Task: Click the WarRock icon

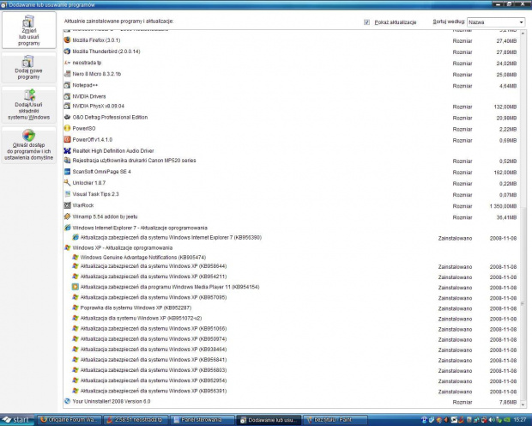Action: (x=67, y=205)
